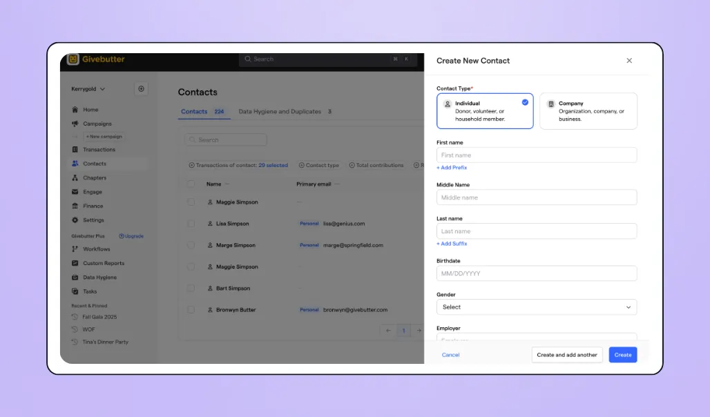Check the first Maggie Simpson row

point(191,202)
